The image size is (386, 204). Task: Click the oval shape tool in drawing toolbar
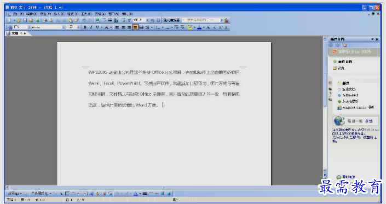(x=73, y=194)
